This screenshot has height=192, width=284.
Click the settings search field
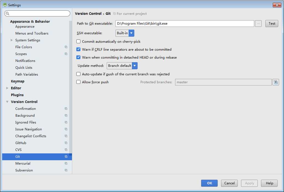tap(37, 13)
